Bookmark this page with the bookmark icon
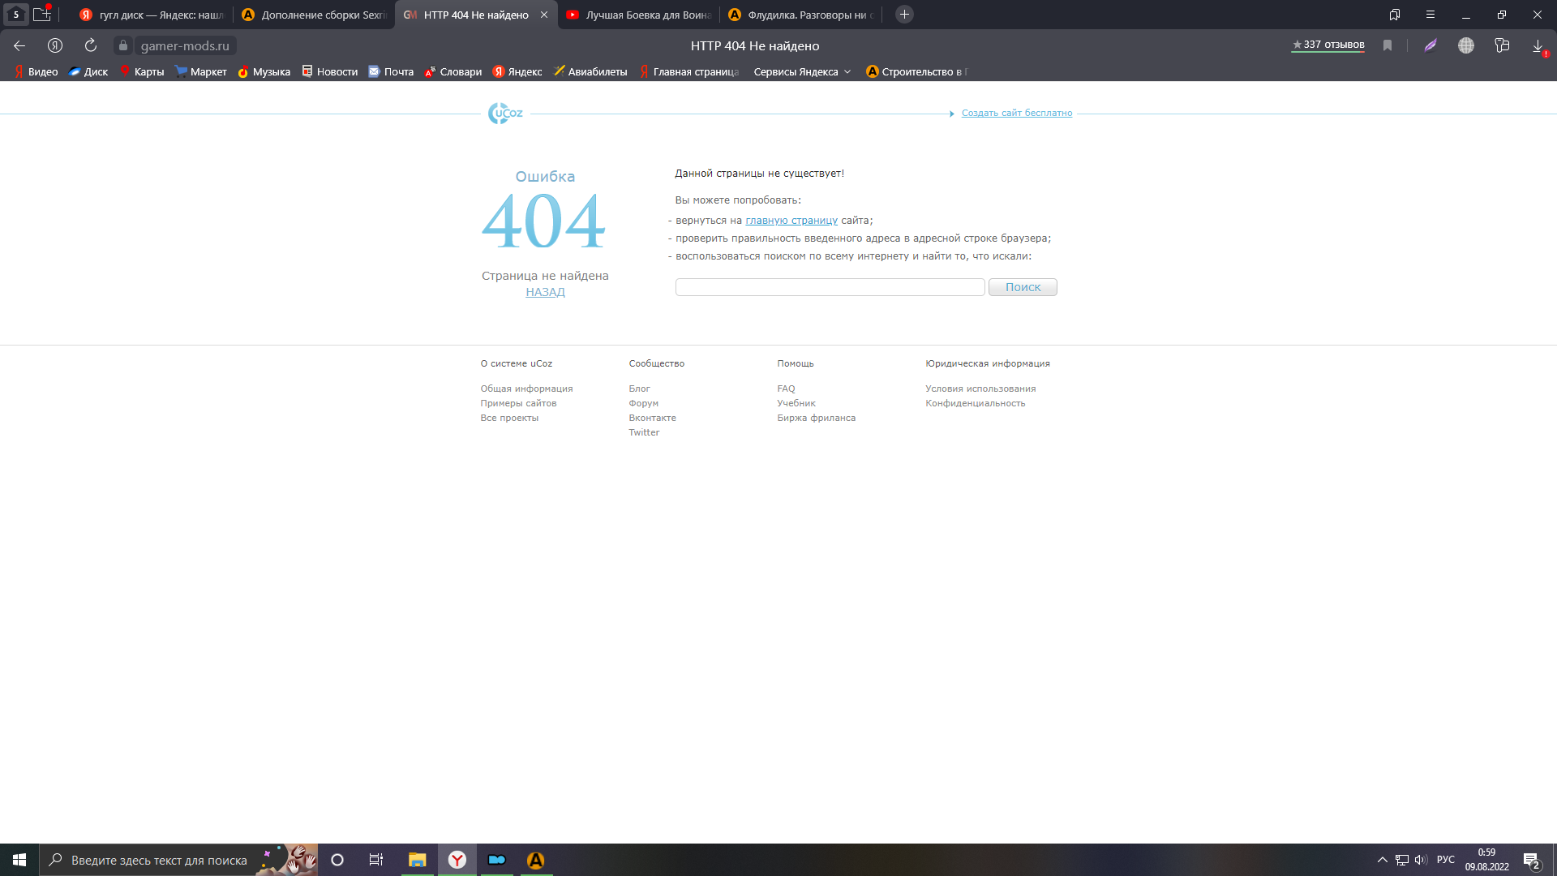Image resolution: width=1557 pixels, height=876 pixels. click(1388, 45)
